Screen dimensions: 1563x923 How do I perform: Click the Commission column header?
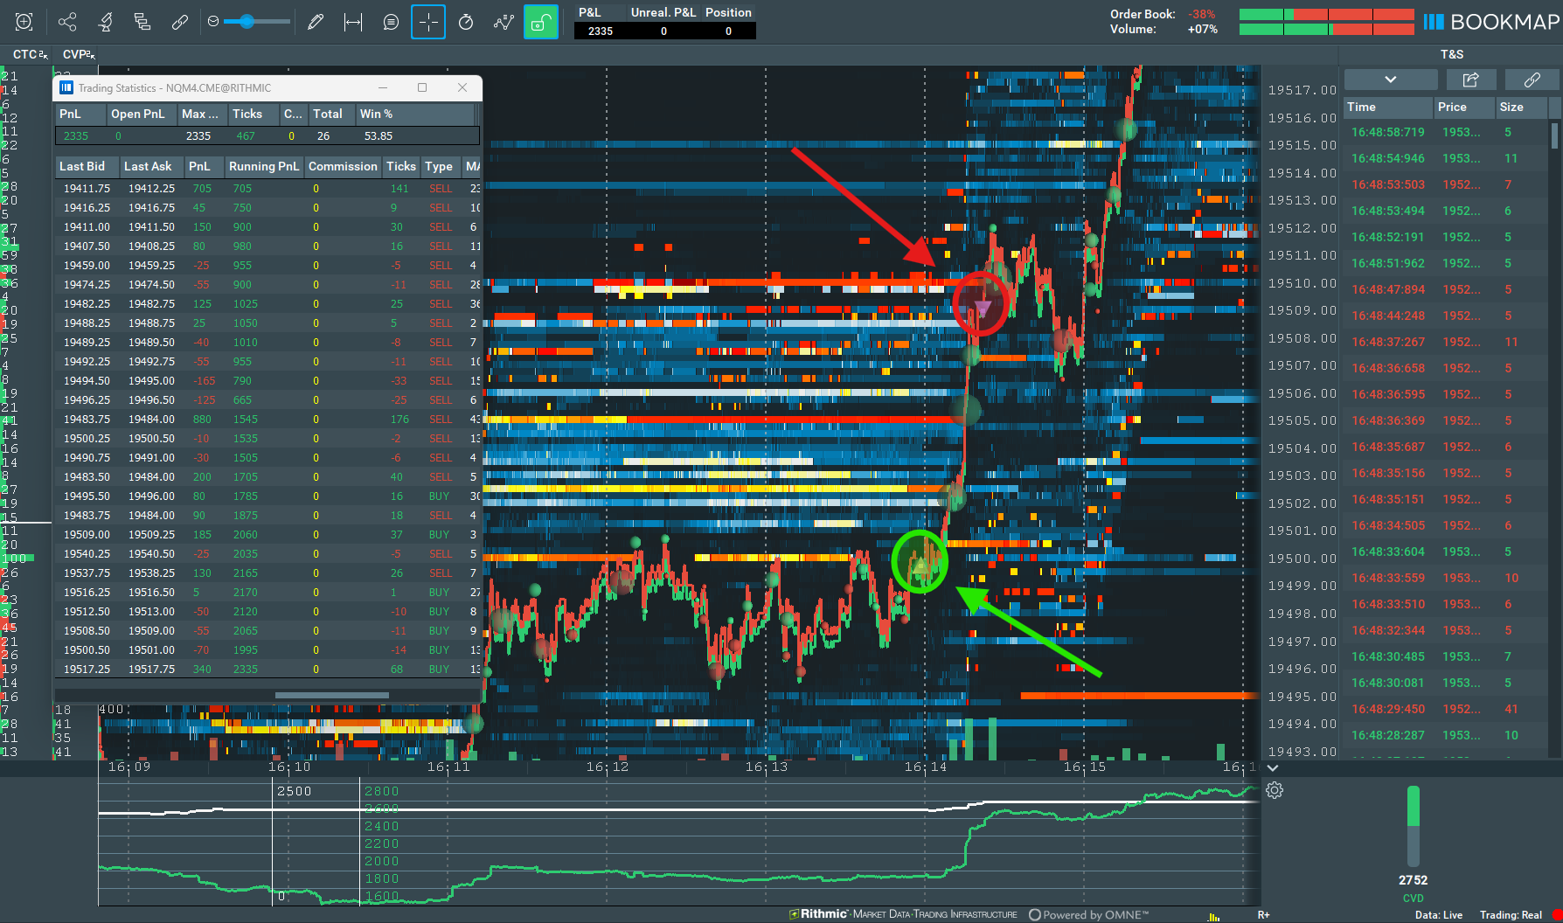click(343, 166)
